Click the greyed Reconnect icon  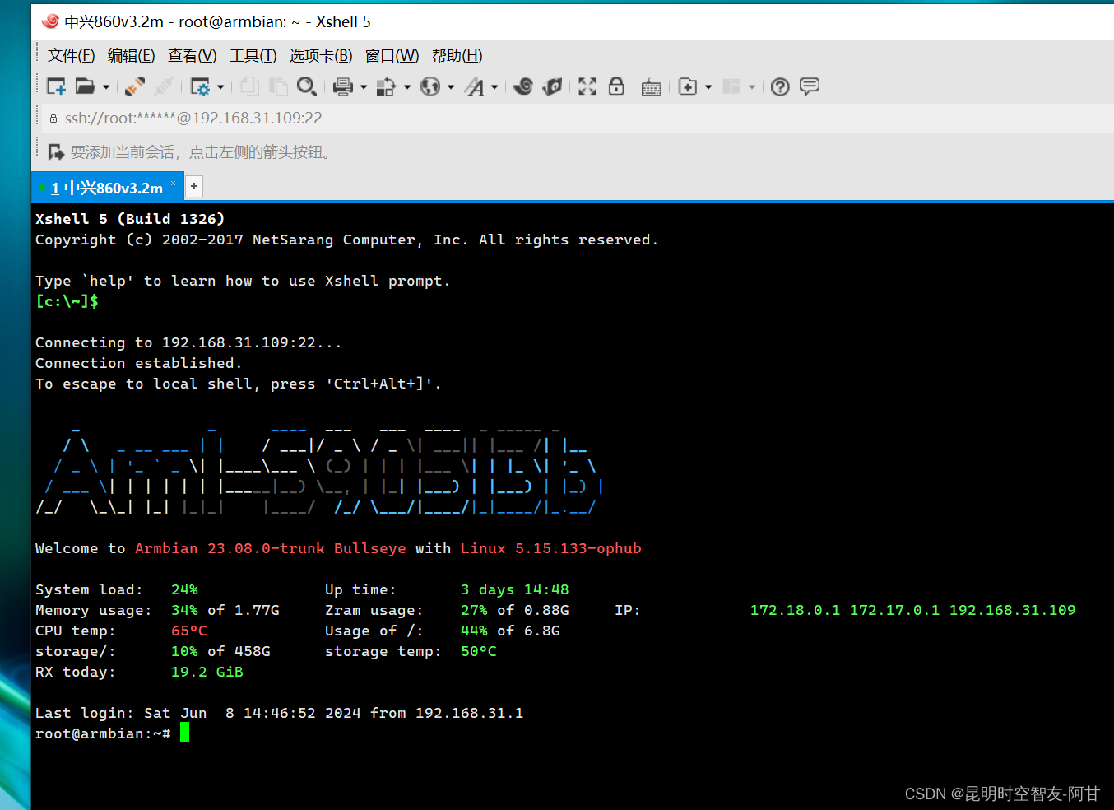(164, 86)
